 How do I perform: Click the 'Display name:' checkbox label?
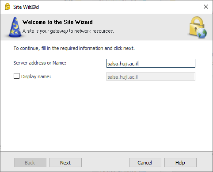pos(36,76)
